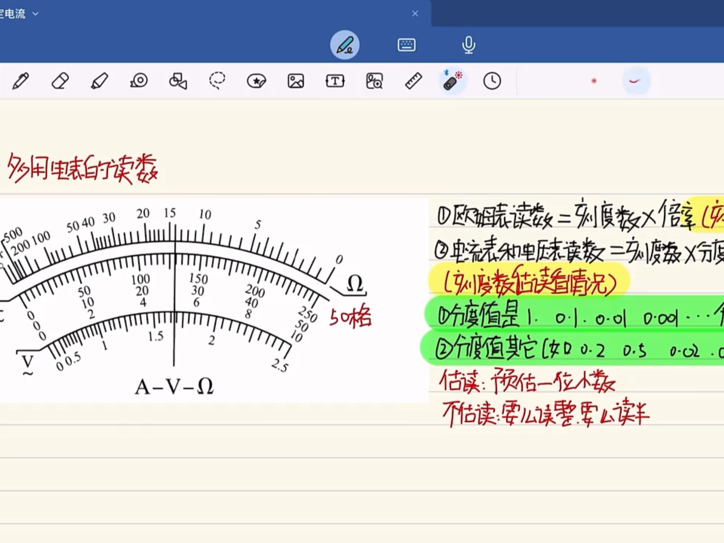Toggle the microphone recording
The image size is (724, 543).
click(468, 44)
